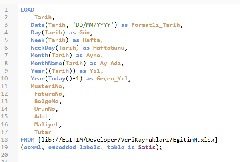The image size is (240, 162).
Task: Click the Formatlı_Tarih alias name
Action: 156,25
